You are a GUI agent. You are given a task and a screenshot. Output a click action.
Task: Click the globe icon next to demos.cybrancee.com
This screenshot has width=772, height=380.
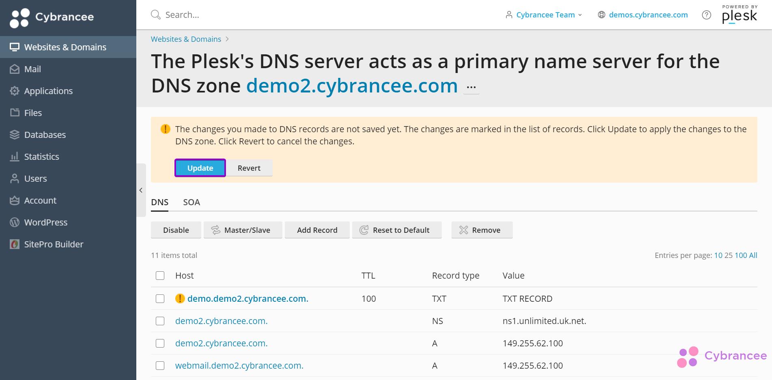pos(601,15)
